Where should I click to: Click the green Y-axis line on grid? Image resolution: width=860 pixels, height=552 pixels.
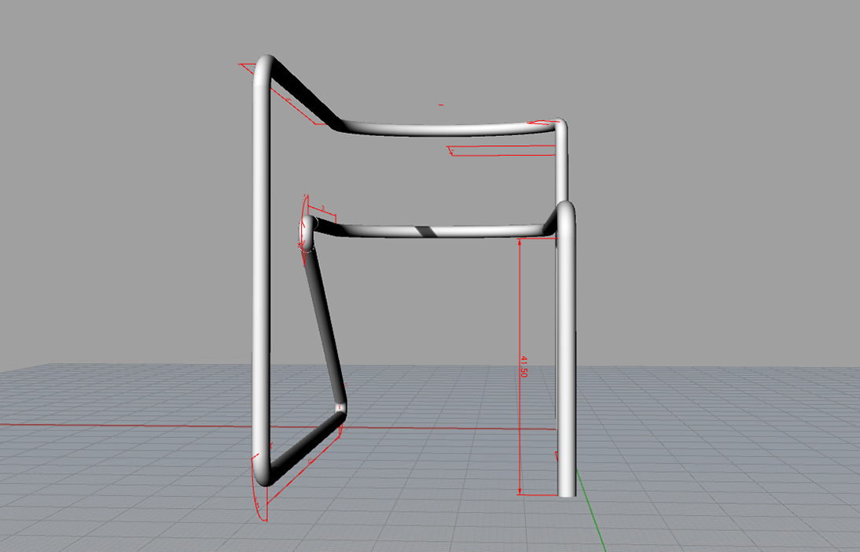click(591, 511)
